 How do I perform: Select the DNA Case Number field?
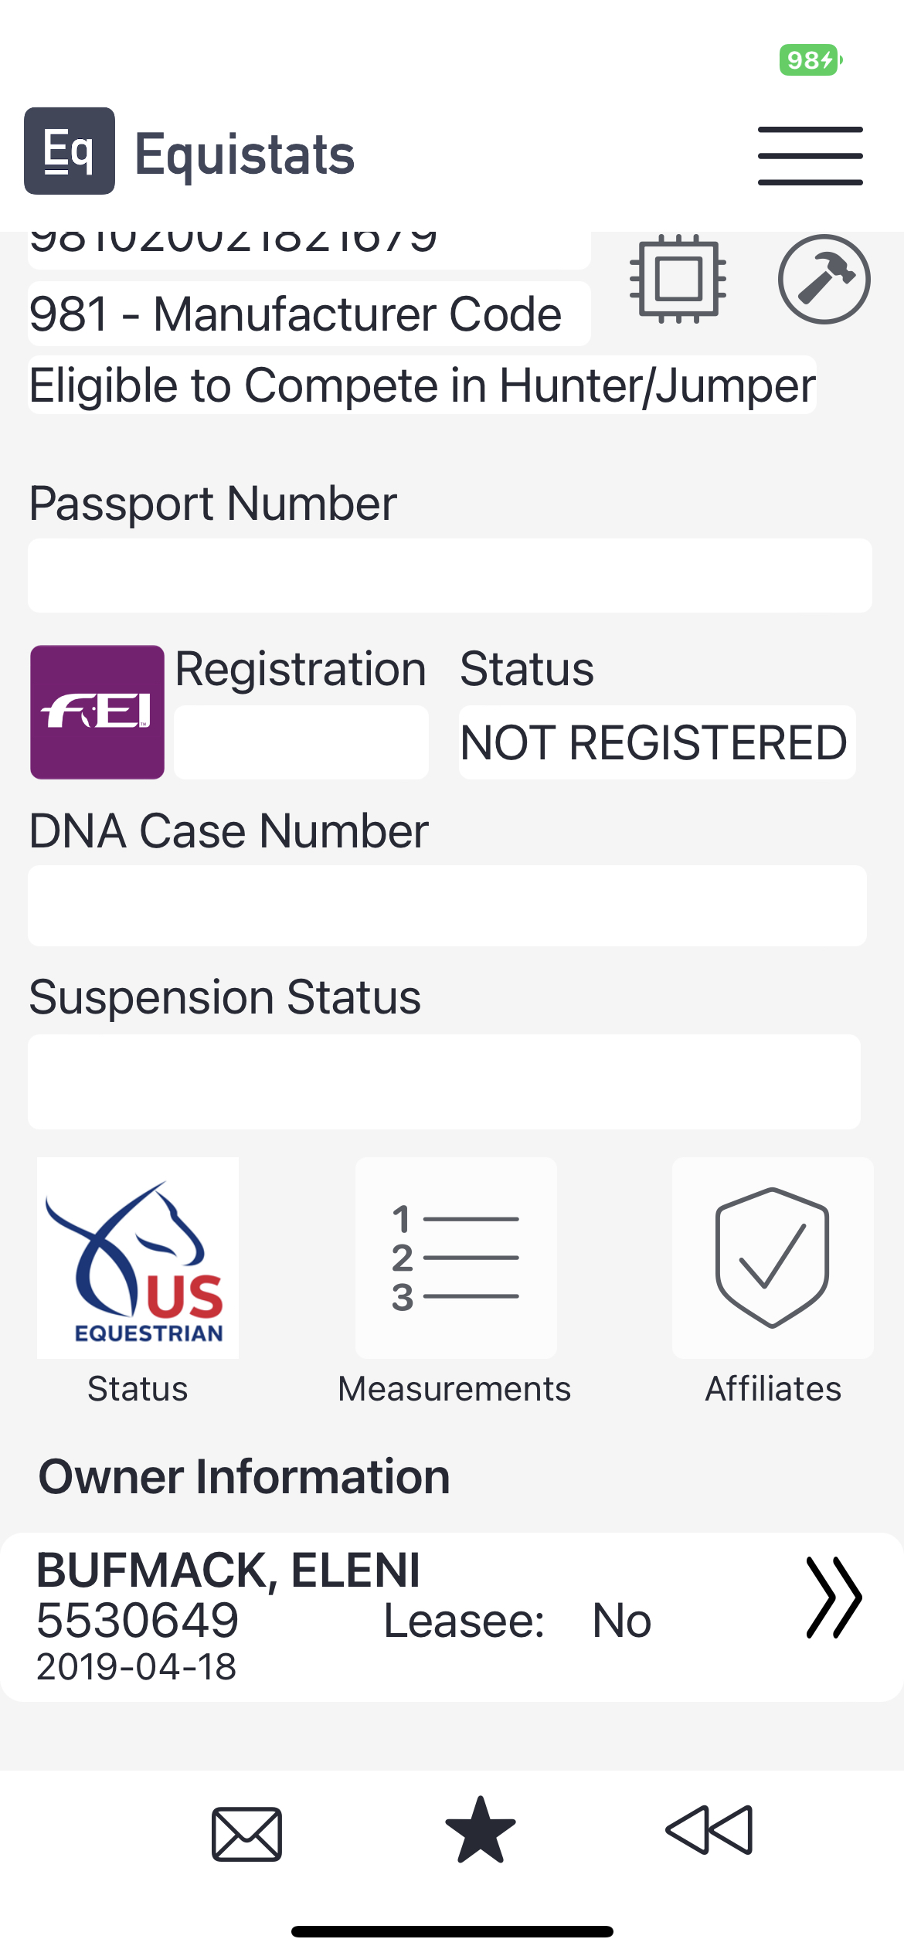point(447,905)
